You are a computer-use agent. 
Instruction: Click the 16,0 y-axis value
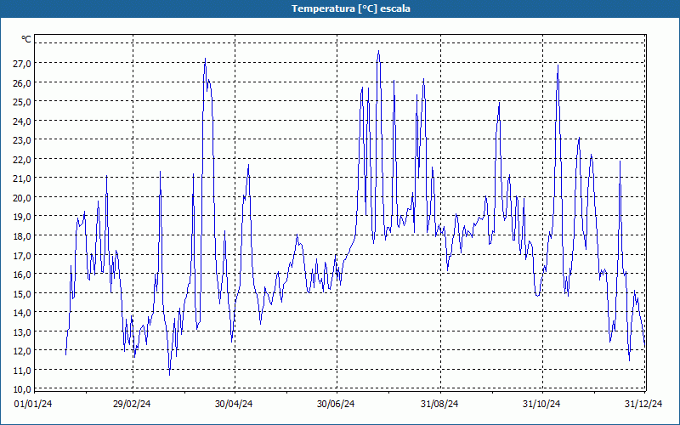pos(22,275)
